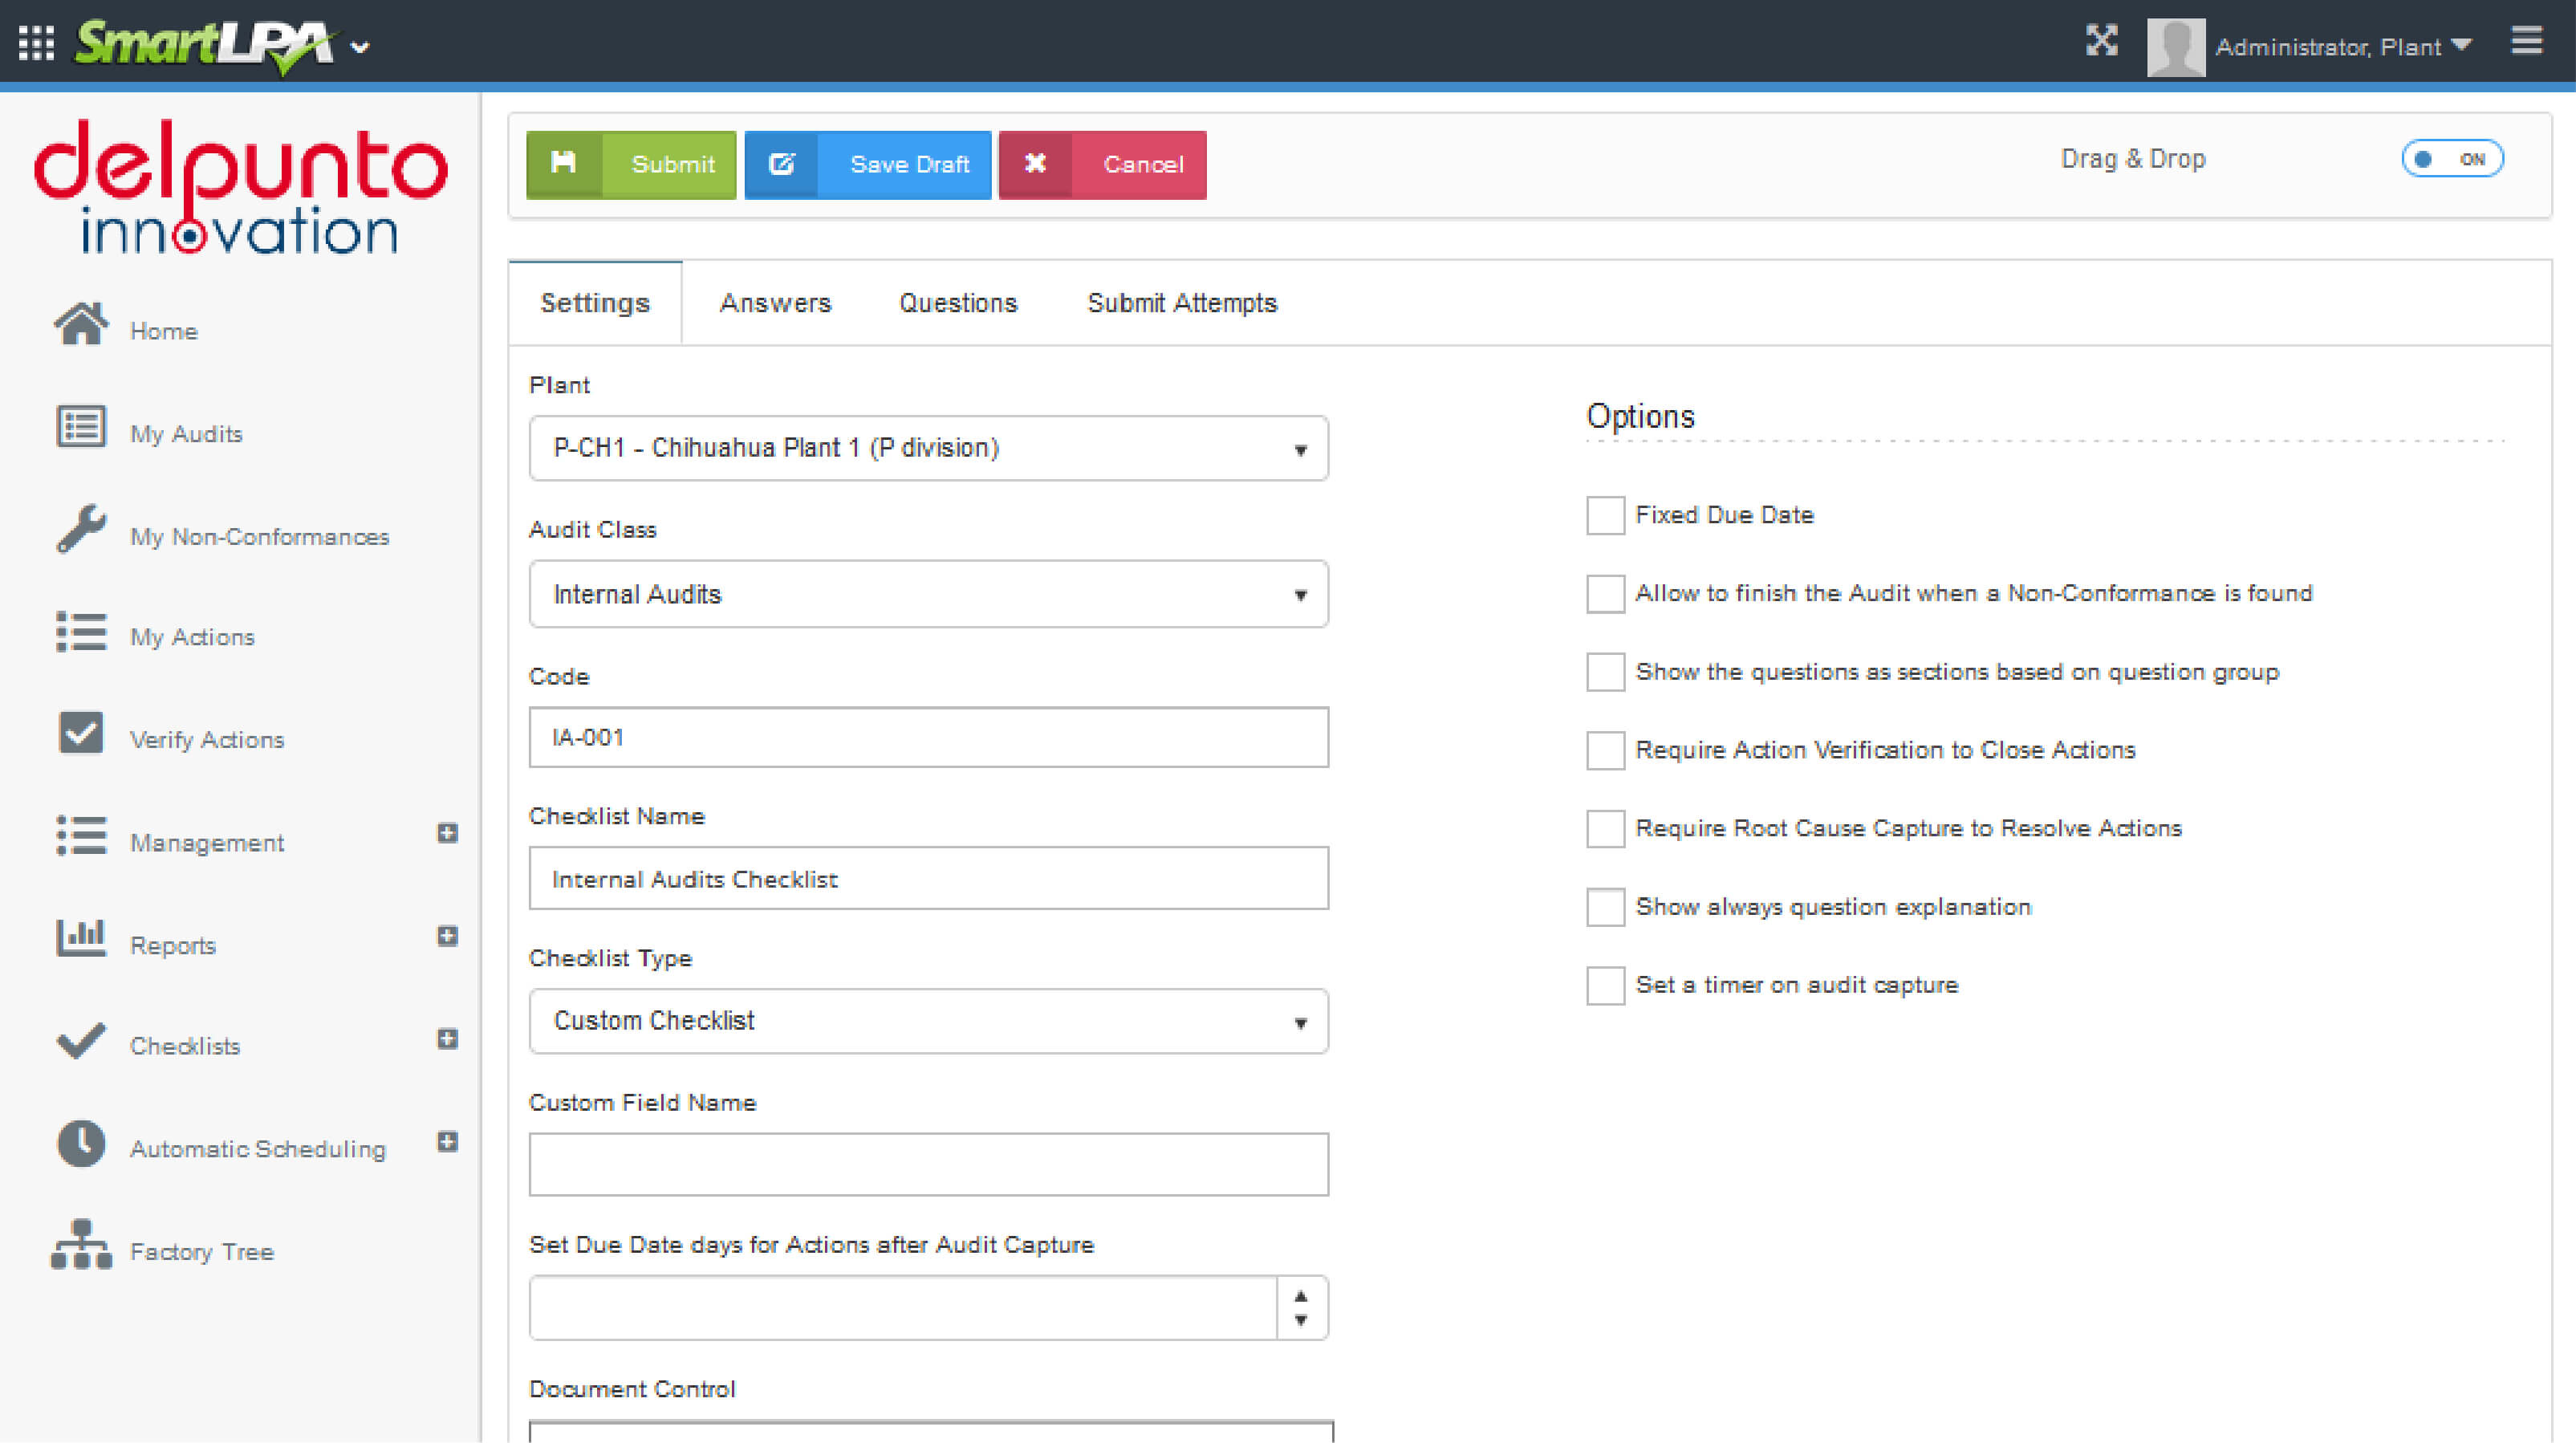Screen dimensions: 2576x1443
Task: Click the user avatar picture
Action: pos(2176,46)
